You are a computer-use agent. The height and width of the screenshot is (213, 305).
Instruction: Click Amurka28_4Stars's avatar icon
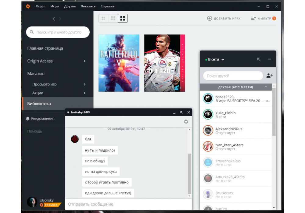click(x=208, y=179)
